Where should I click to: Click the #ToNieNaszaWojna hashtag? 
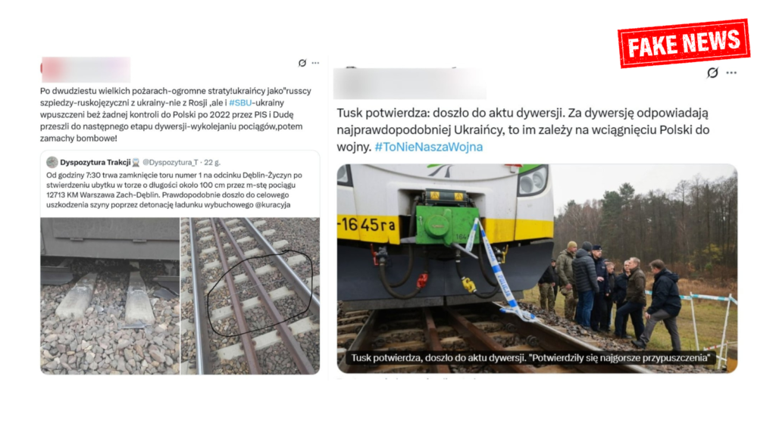[x=429, y=147]
